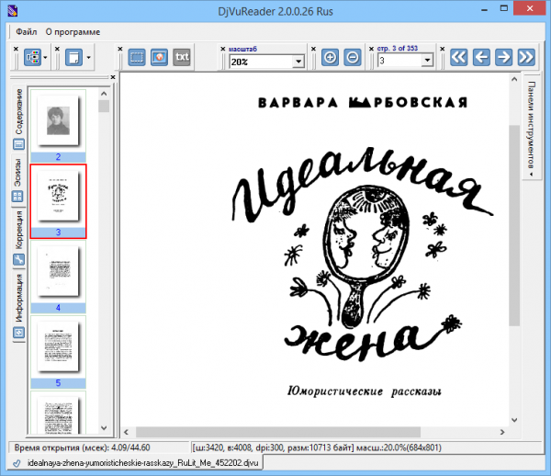Viewport: 551px width, 476px height.
Task: Close the page number toolbar section
Action: coord(371,49)
